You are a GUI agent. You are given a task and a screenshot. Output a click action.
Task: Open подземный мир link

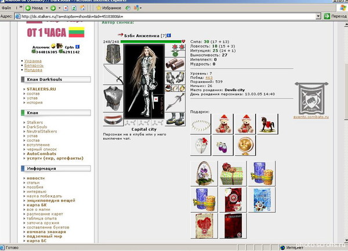tap(45, 236)
